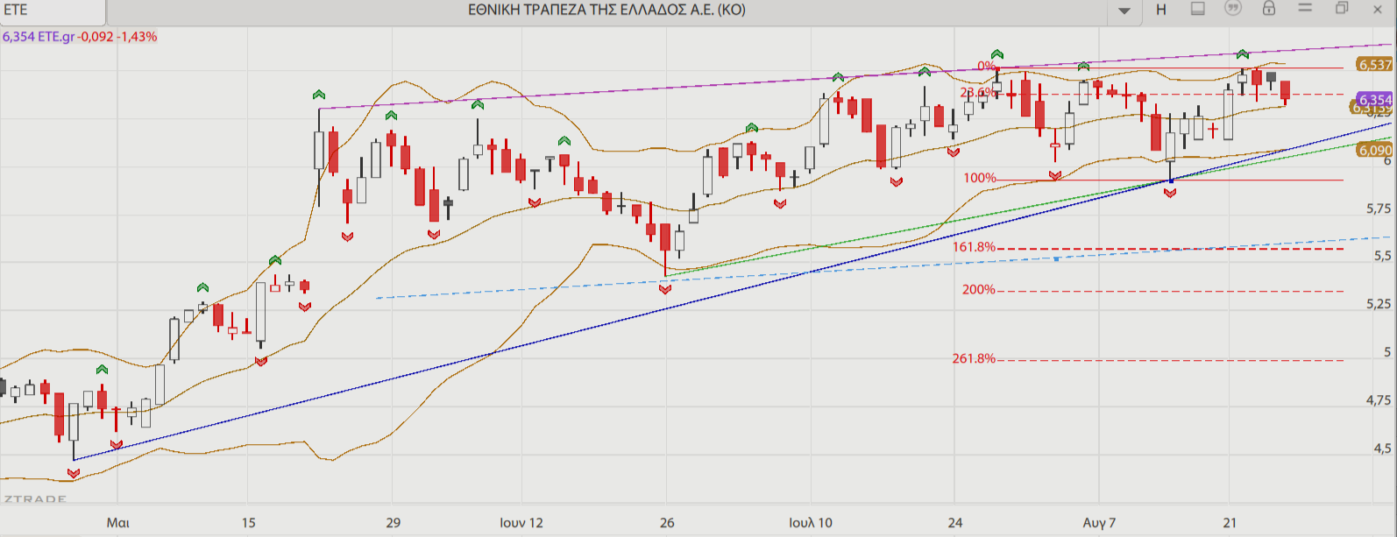Click the 6,090 lower band price tag

click(1373, 151)
